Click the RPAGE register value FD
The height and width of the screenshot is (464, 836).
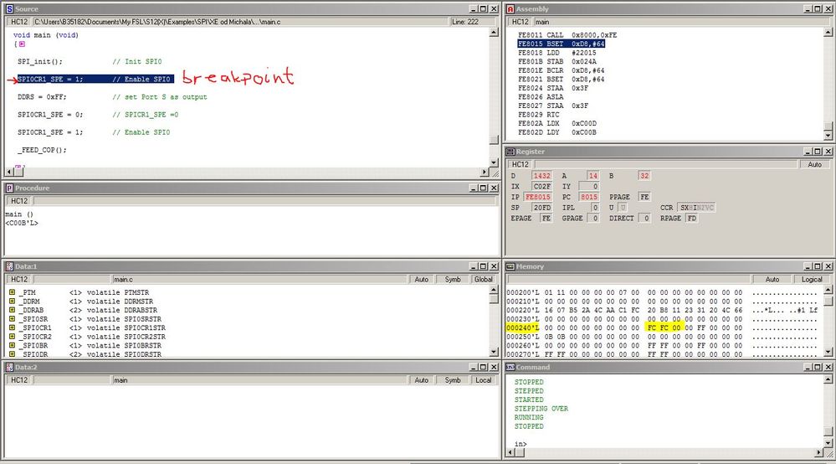[691, 219]
